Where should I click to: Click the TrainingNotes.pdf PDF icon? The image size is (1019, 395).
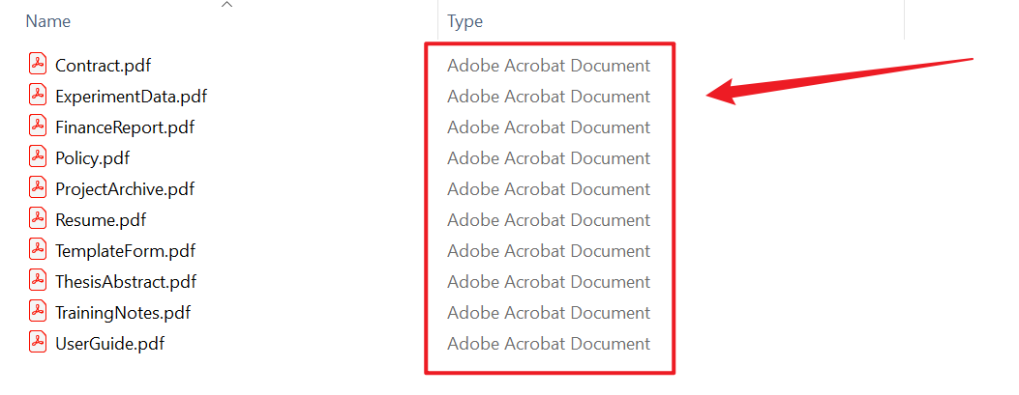(38, 312)
